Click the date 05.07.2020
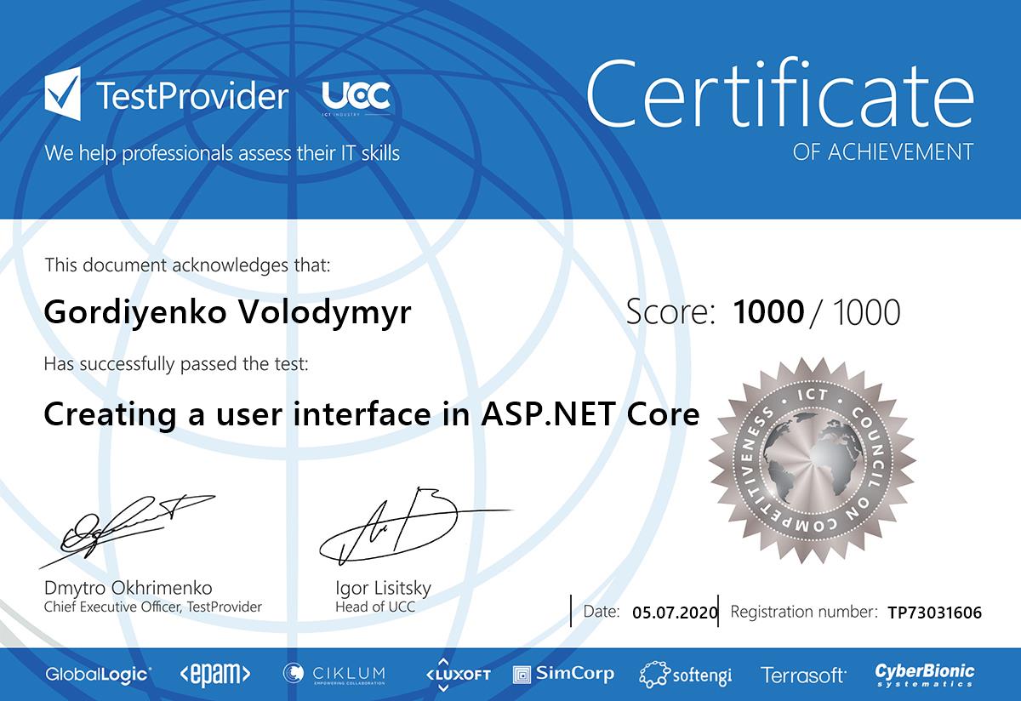 676,612
